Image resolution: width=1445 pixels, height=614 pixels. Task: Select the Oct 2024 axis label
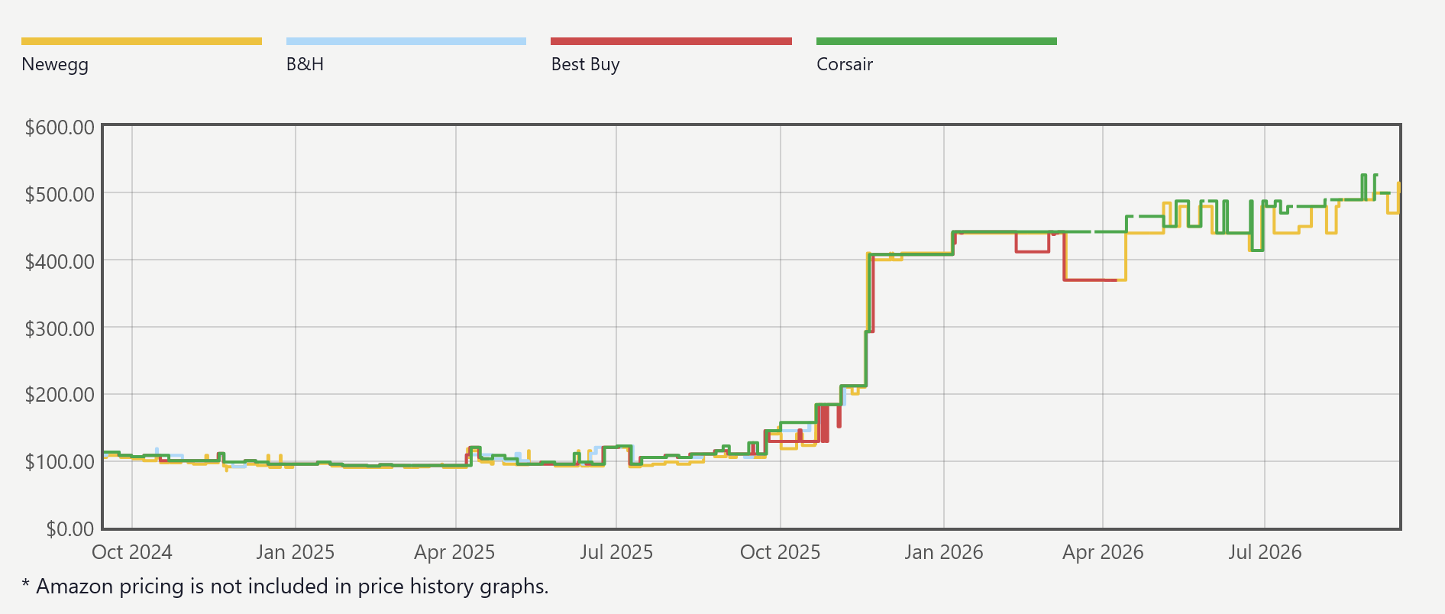(x=132, y=552)
